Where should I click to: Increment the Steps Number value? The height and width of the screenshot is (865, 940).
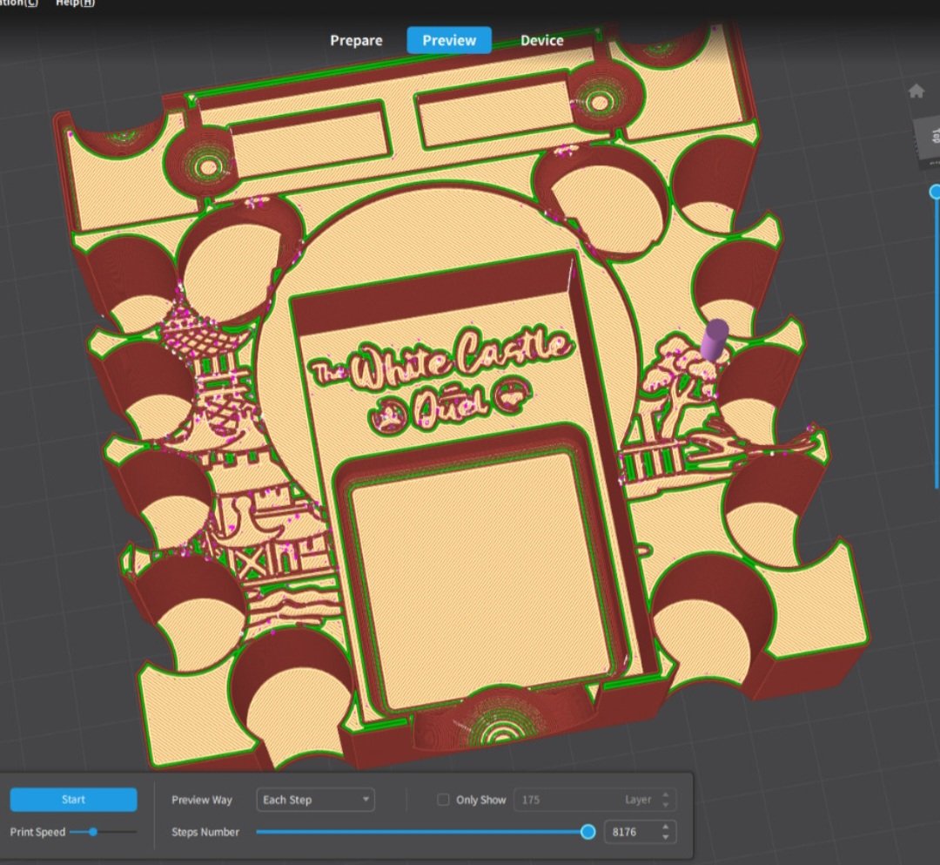pos(666,828)
